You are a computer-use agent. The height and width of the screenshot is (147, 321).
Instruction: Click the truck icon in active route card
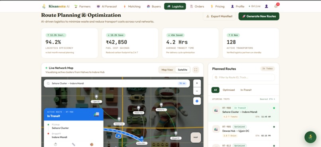[96, 115]
